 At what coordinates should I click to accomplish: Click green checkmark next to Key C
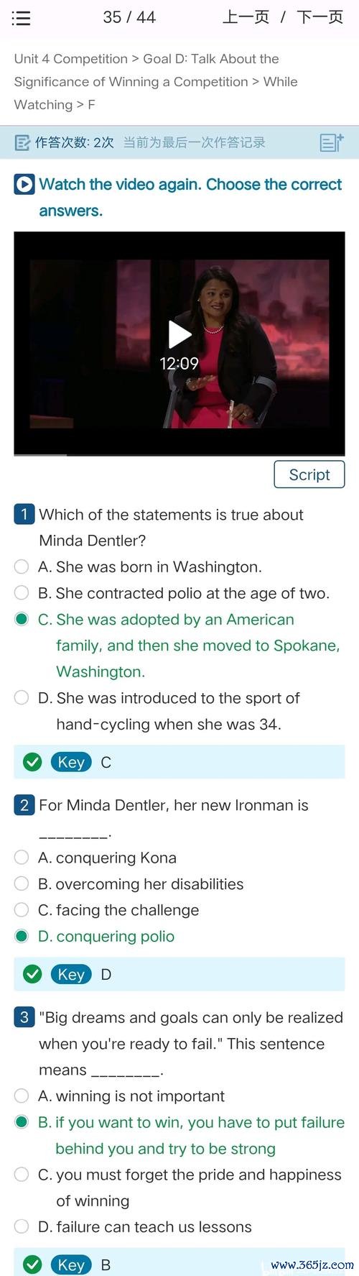coord(32,762)
